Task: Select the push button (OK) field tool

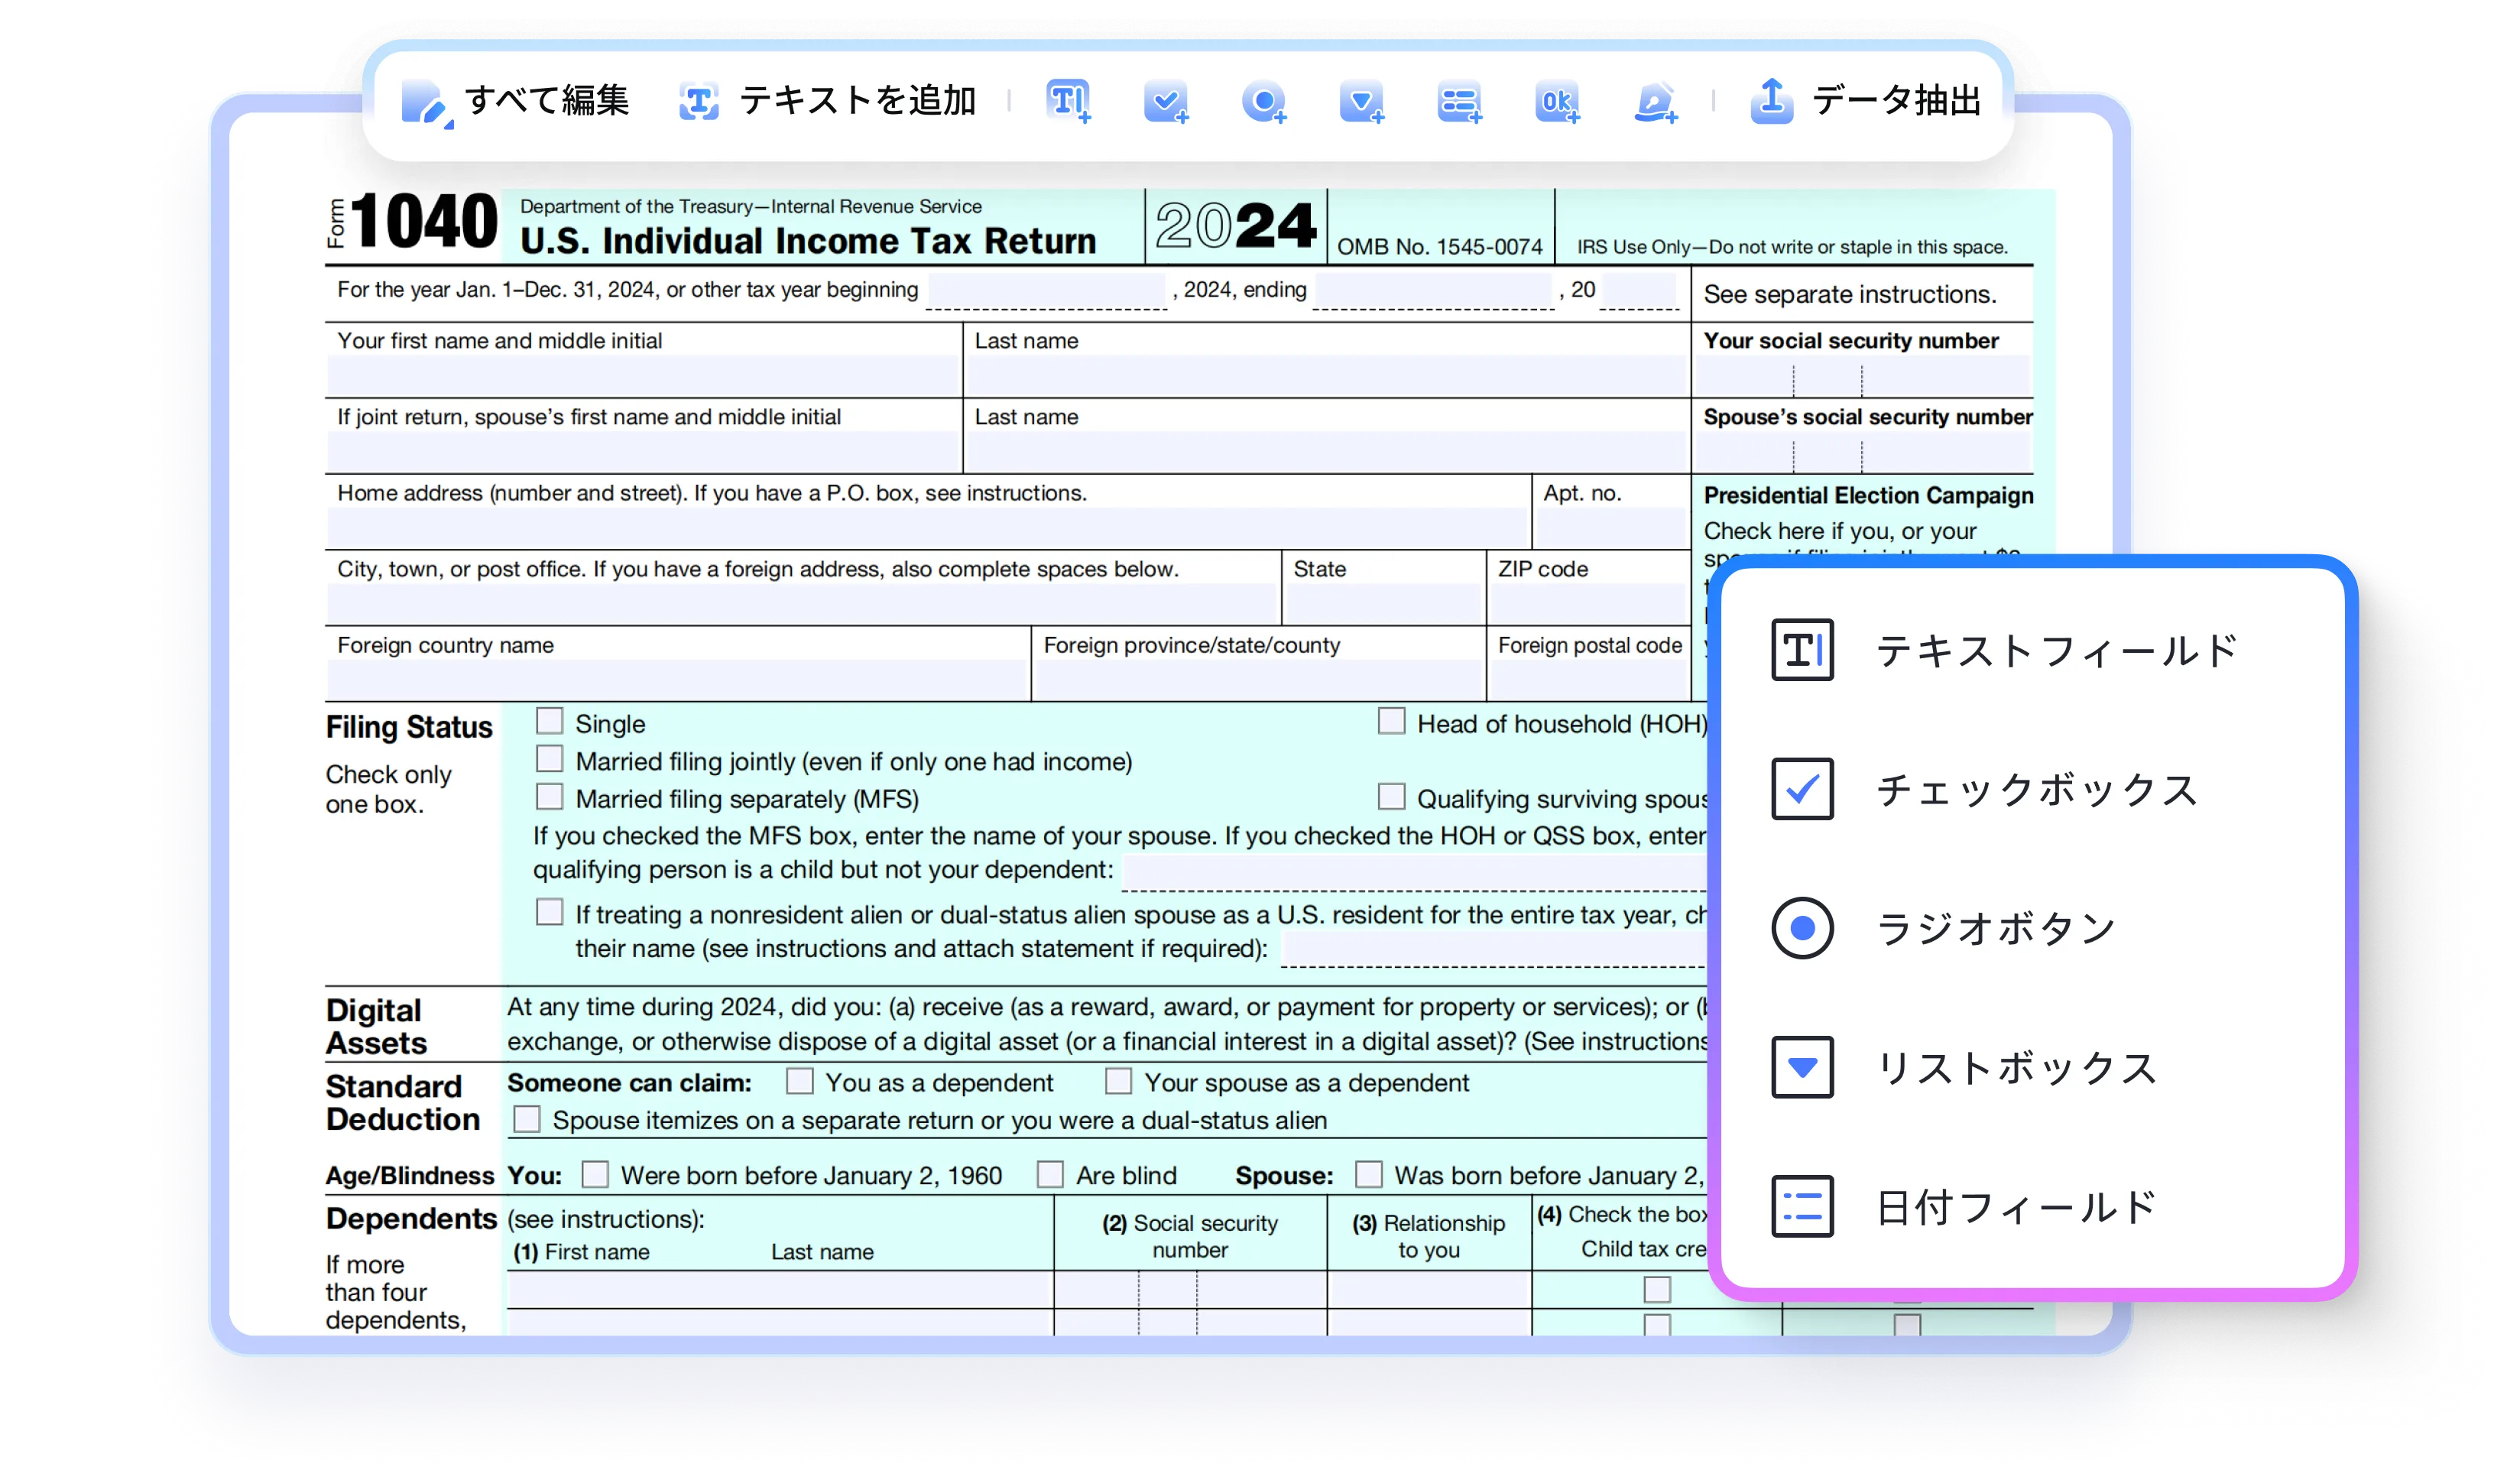Action: (x=1556, y=102)
